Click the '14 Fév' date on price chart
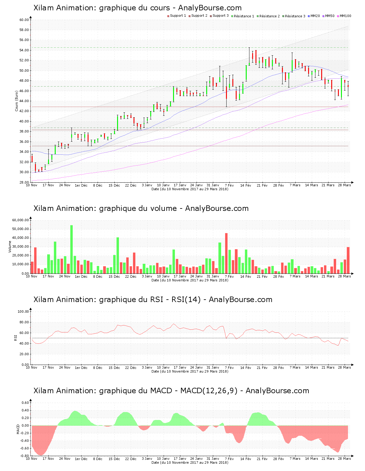 [x=246, y=185]
